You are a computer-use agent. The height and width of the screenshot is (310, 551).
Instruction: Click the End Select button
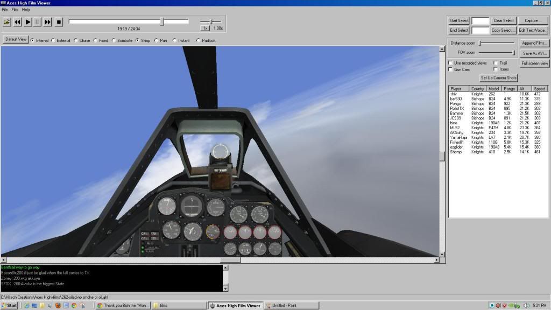point(458,30)
